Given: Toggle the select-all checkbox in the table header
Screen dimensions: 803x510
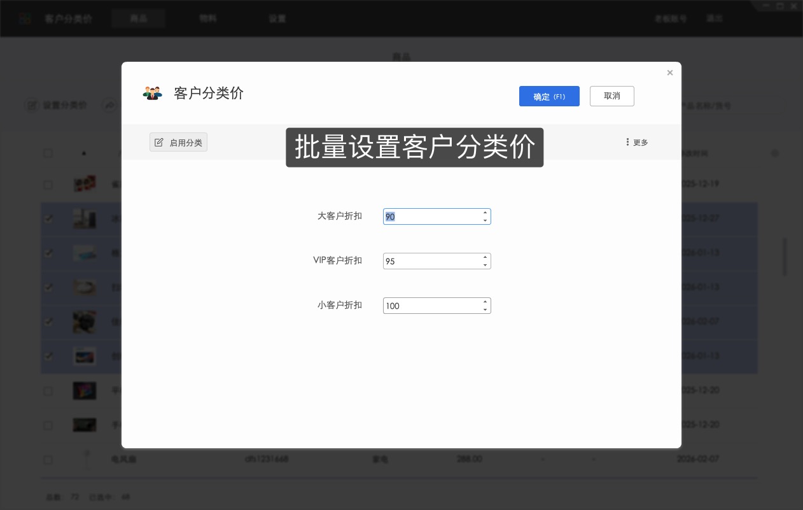Looking at the screenshot, I should (48, 153).
